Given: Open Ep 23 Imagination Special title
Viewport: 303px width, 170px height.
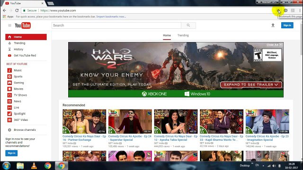Looking at the screenshot, I should (x=267, y=138).
